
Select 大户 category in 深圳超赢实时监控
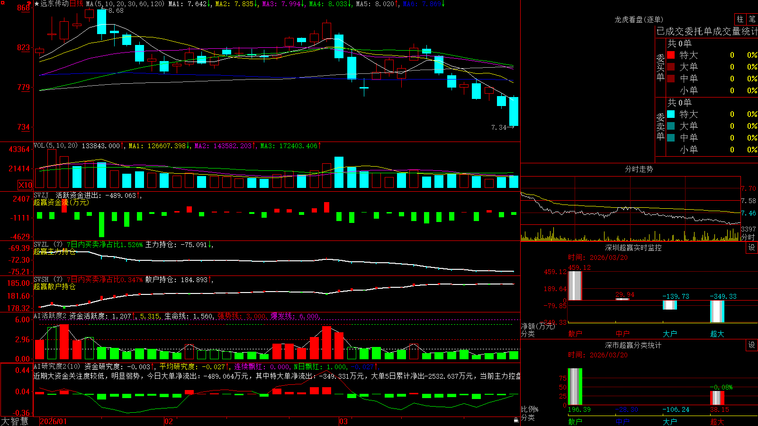(x=670, y=334)
